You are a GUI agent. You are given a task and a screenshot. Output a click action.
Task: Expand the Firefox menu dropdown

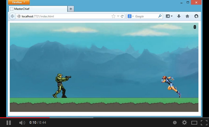pos(19,2)
